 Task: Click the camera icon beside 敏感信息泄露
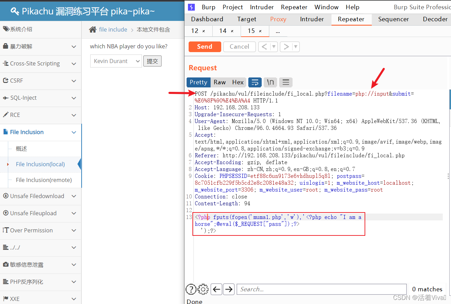[5, 265]
